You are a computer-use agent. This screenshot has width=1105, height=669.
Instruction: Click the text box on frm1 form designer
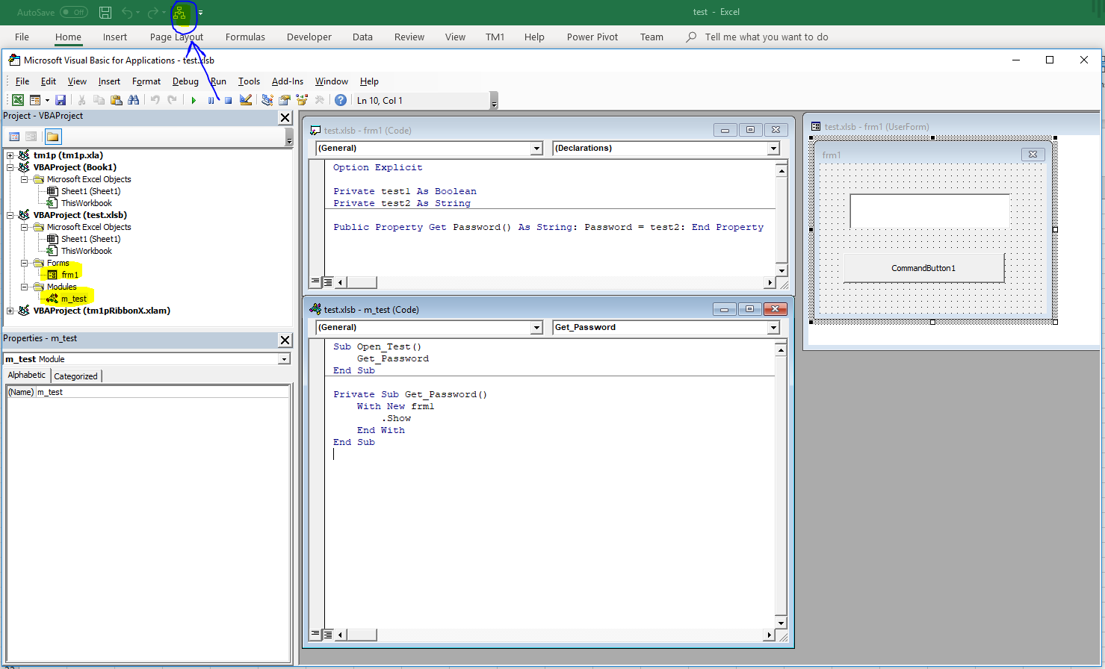pos(929,211)
